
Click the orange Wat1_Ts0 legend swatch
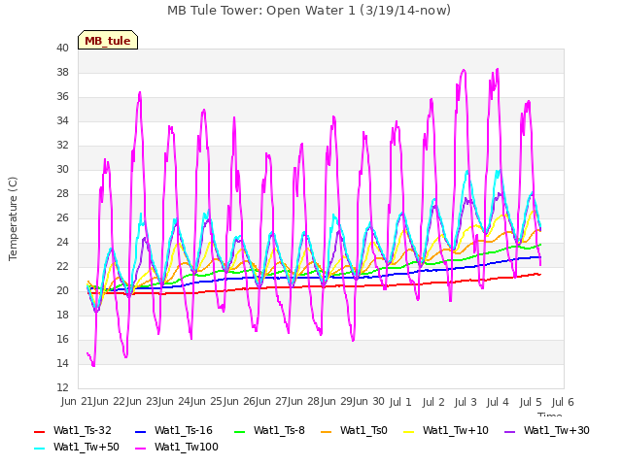coord(326,431)
